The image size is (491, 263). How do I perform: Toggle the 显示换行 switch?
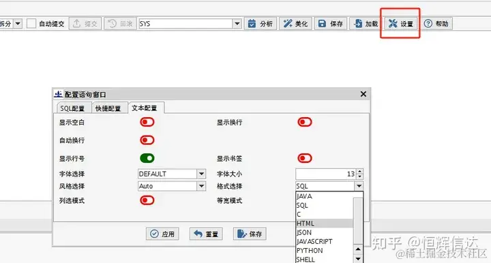305,122
